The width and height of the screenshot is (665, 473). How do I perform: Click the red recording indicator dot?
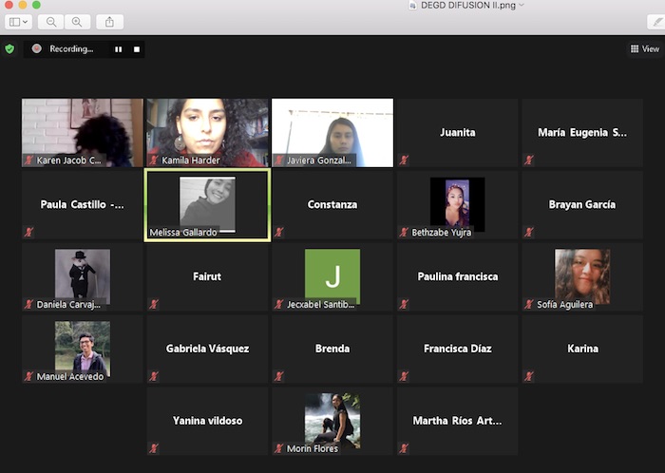click(36, 48)
